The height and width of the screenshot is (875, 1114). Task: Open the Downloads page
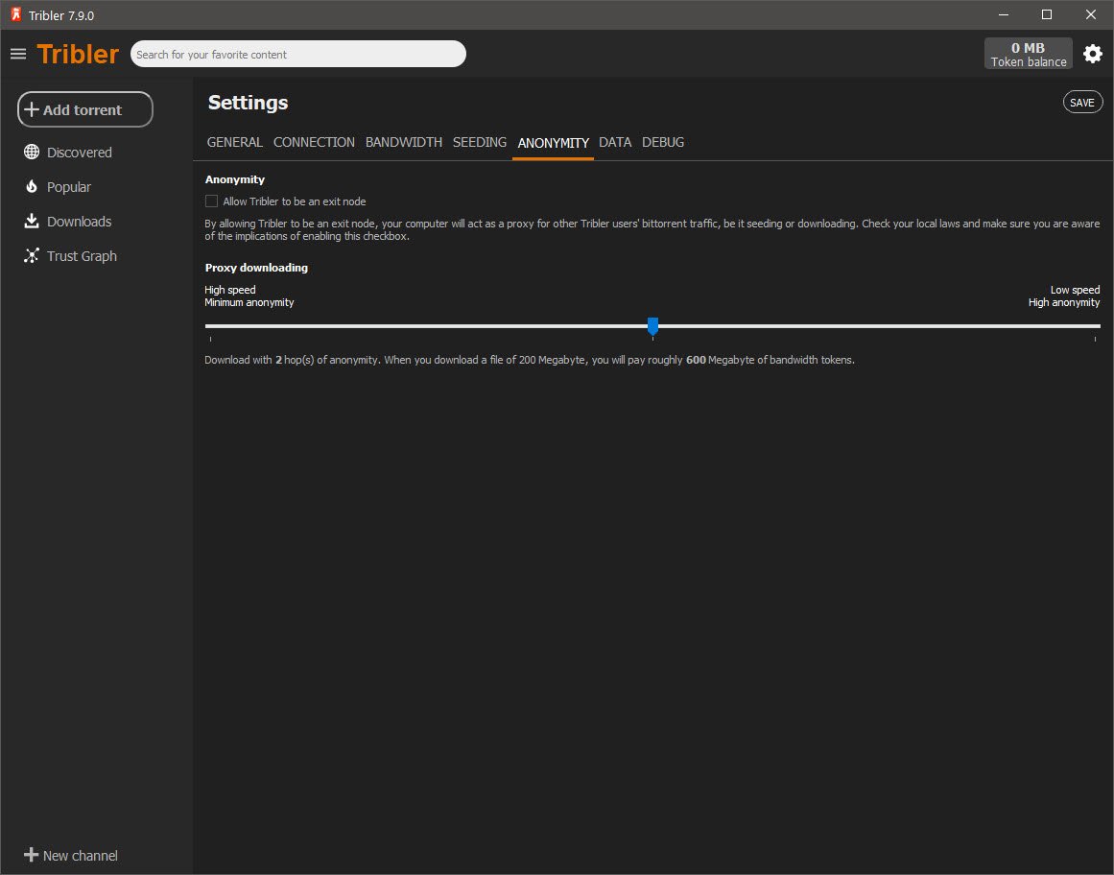click(79, 222)
